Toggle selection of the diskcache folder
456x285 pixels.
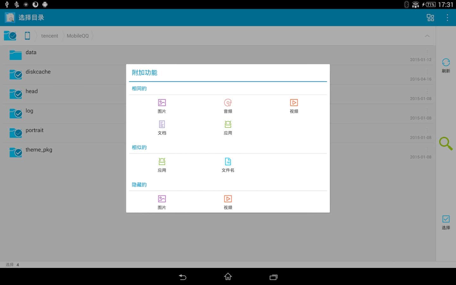coord(16,75)
